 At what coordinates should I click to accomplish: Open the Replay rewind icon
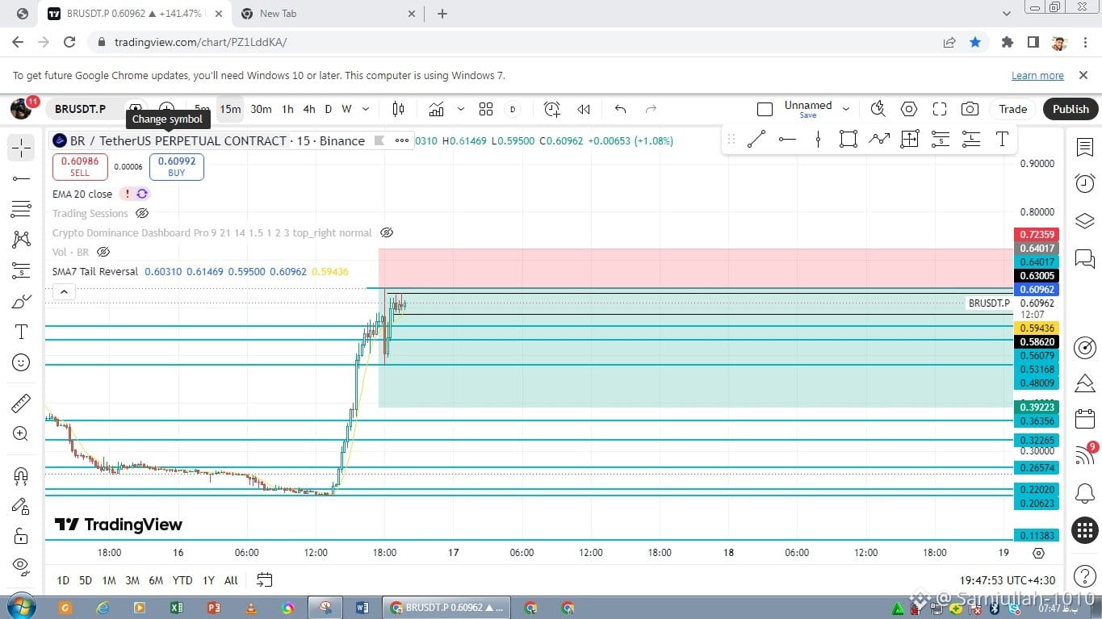tap(584, 109)
